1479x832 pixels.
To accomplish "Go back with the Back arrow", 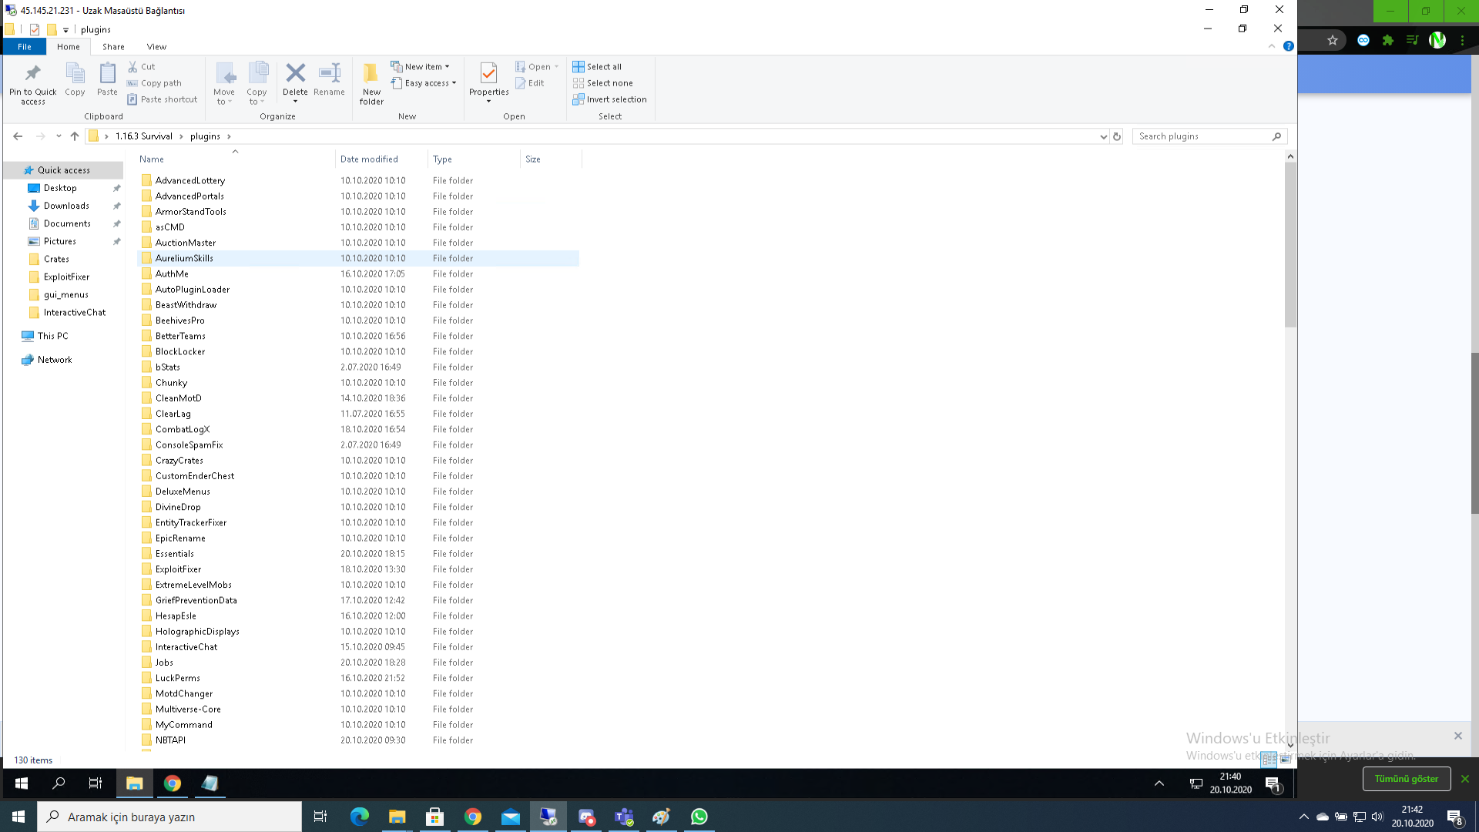I will [x=18, y=136].
